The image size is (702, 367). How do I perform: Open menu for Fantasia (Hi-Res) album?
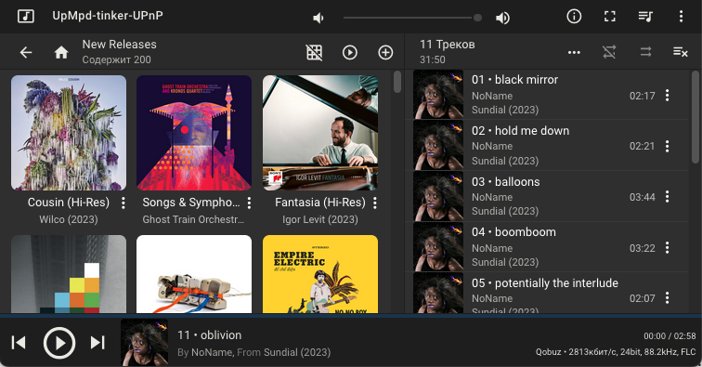[x=375, y=203]
